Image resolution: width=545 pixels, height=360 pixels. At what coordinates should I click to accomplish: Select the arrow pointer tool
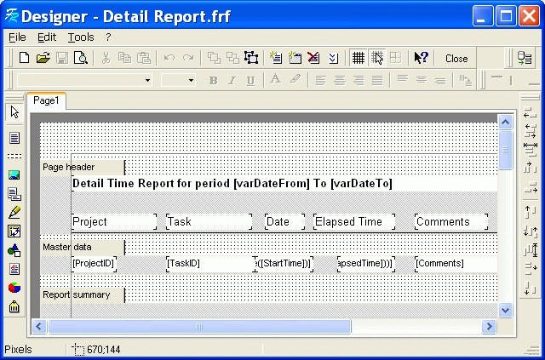(14, 112)
